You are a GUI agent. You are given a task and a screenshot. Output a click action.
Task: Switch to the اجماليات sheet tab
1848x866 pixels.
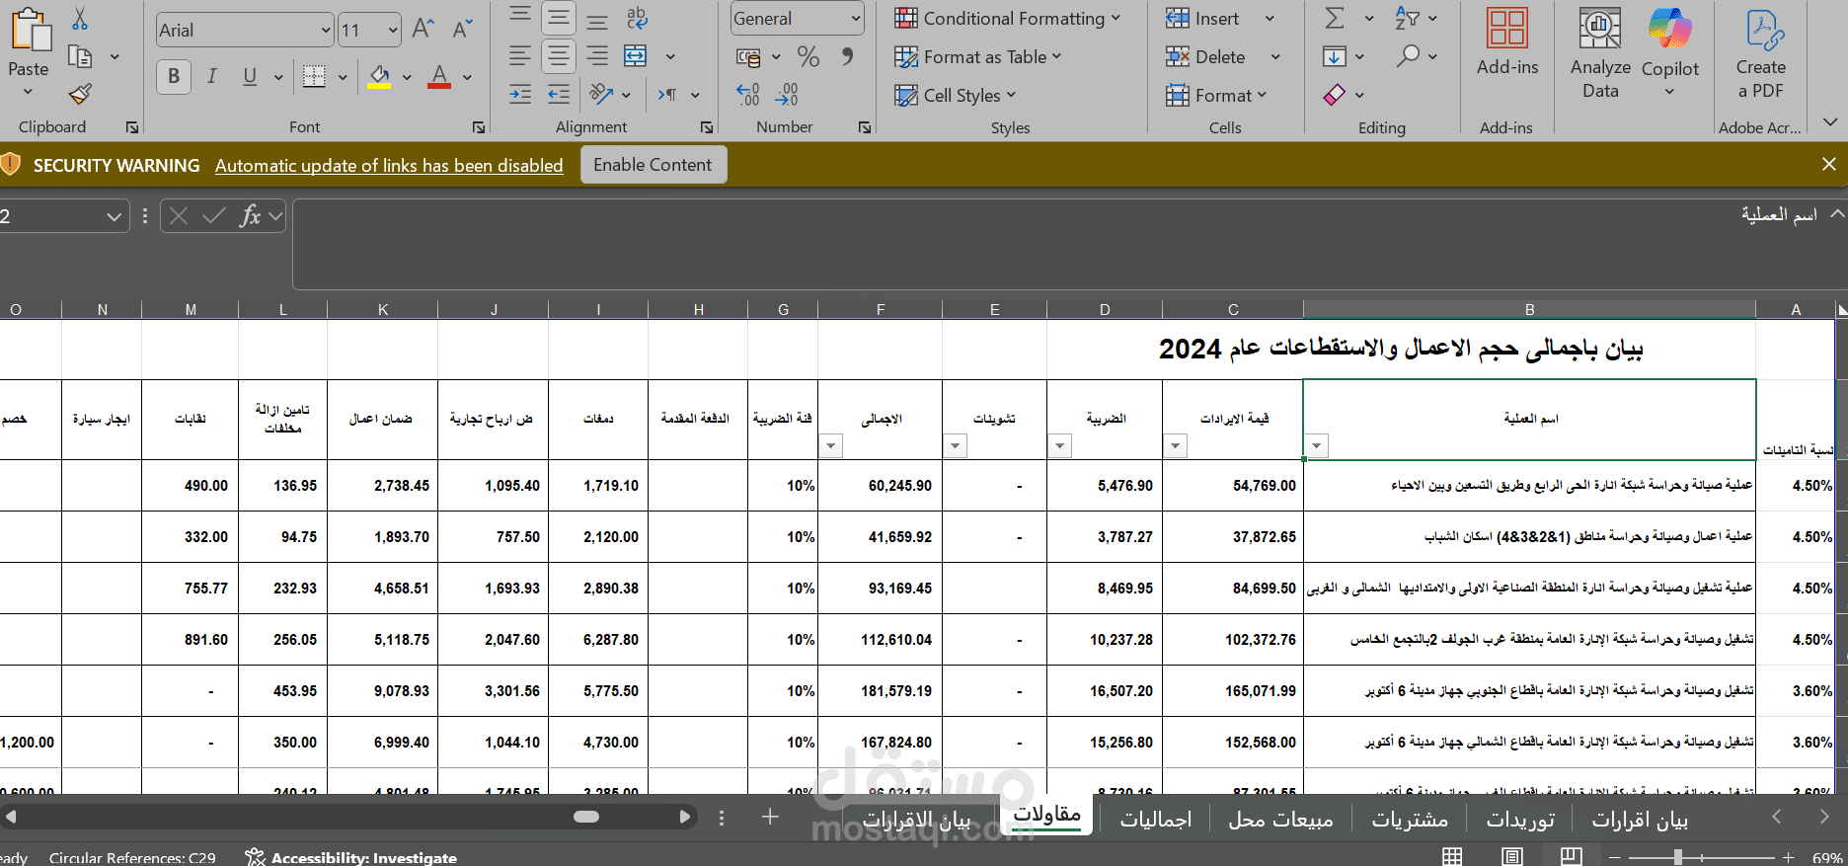1155,820
